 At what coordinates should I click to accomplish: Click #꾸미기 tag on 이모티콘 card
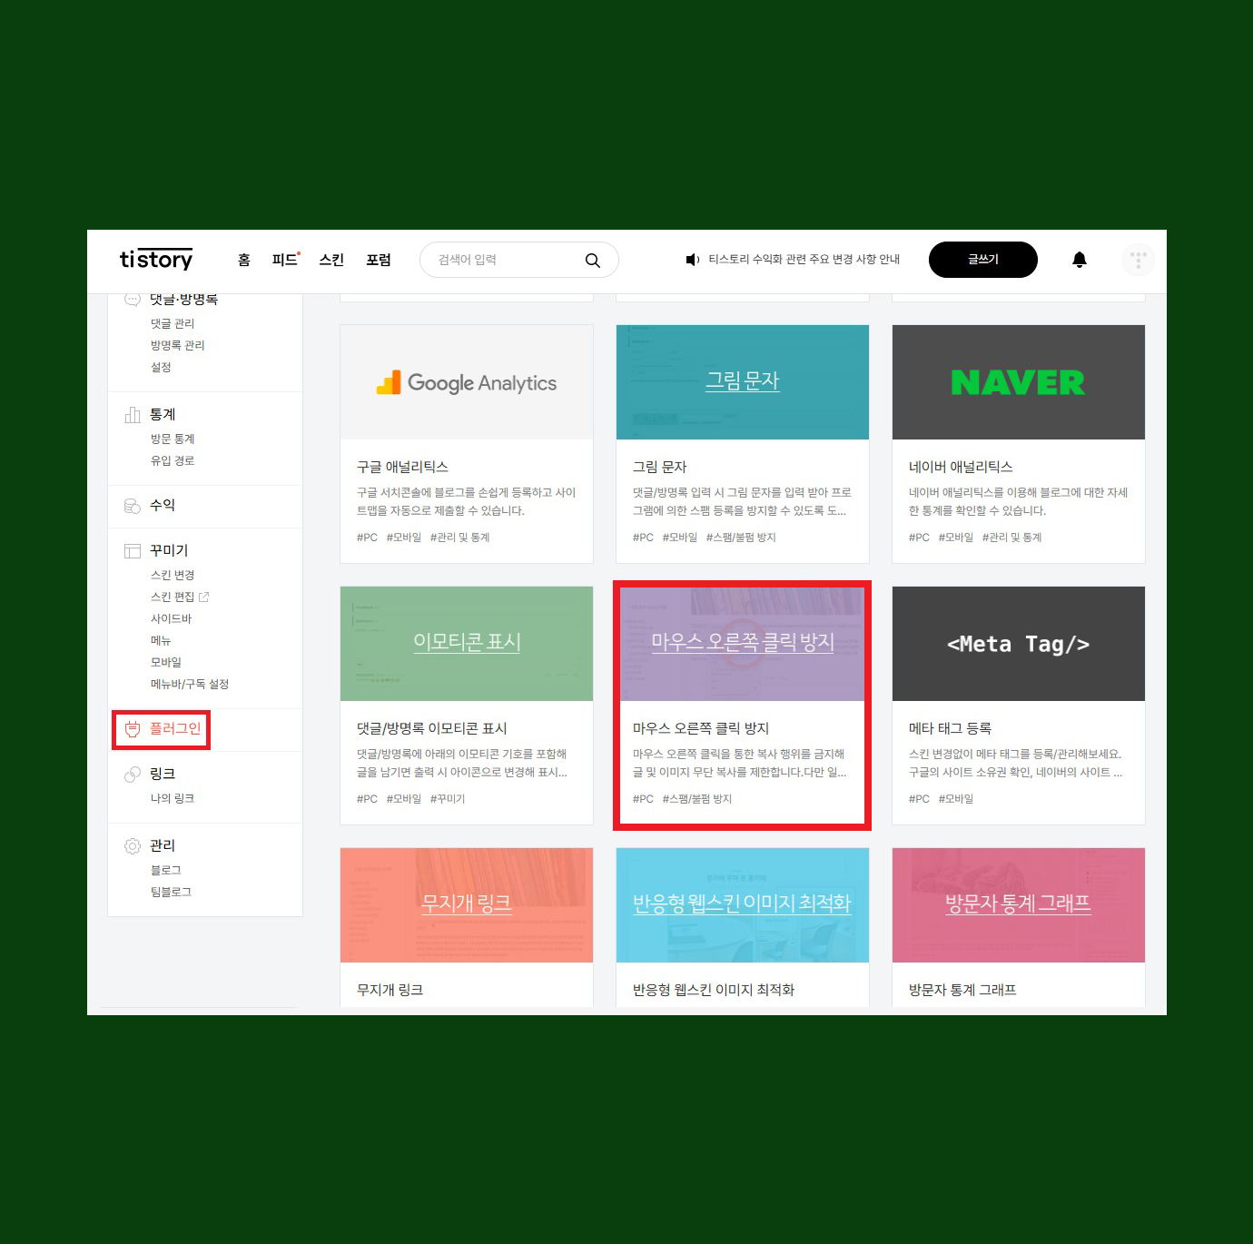tap(448, 799)
